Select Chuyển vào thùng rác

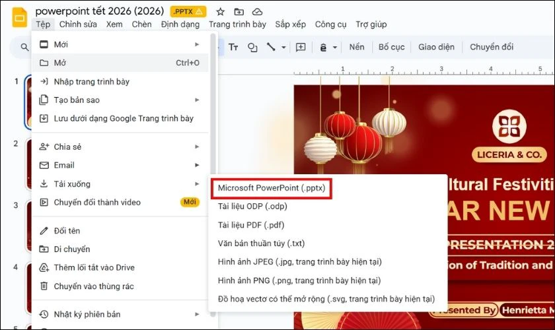[120, 286]
